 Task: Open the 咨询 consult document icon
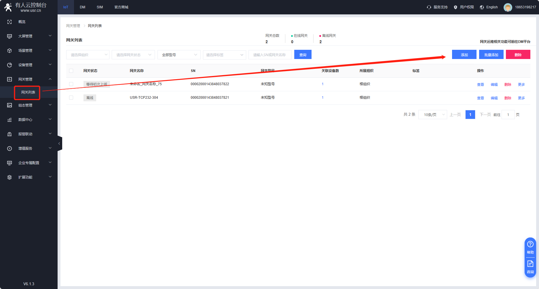tap(530, 264)
